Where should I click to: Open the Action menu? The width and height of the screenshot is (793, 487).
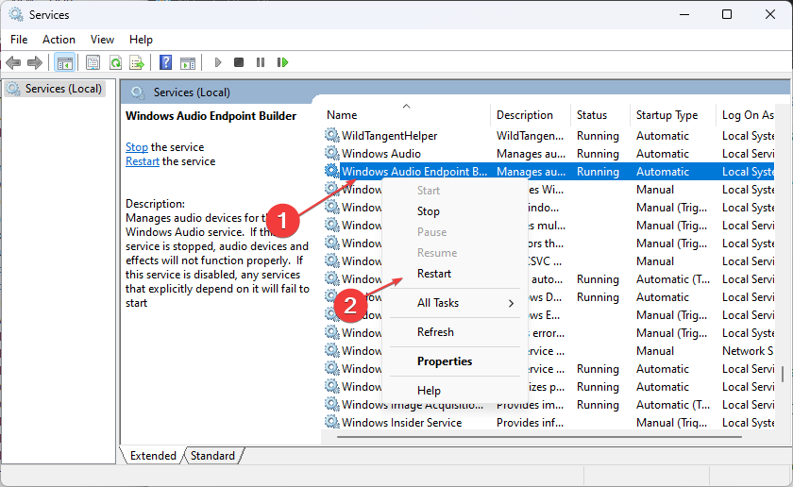59,40
